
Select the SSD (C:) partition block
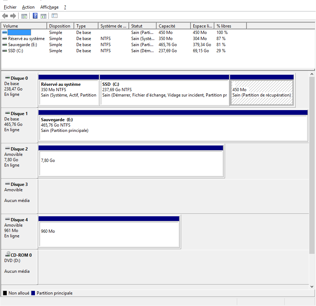click(x=164, y=90)
